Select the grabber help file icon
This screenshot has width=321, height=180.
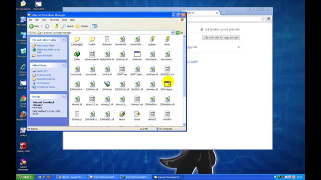point(152,39)
